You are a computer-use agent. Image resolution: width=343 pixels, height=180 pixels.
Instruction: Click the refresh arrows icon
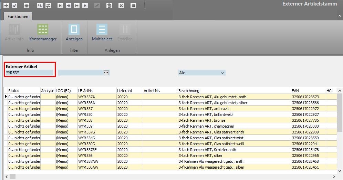[x=48, y=6]
